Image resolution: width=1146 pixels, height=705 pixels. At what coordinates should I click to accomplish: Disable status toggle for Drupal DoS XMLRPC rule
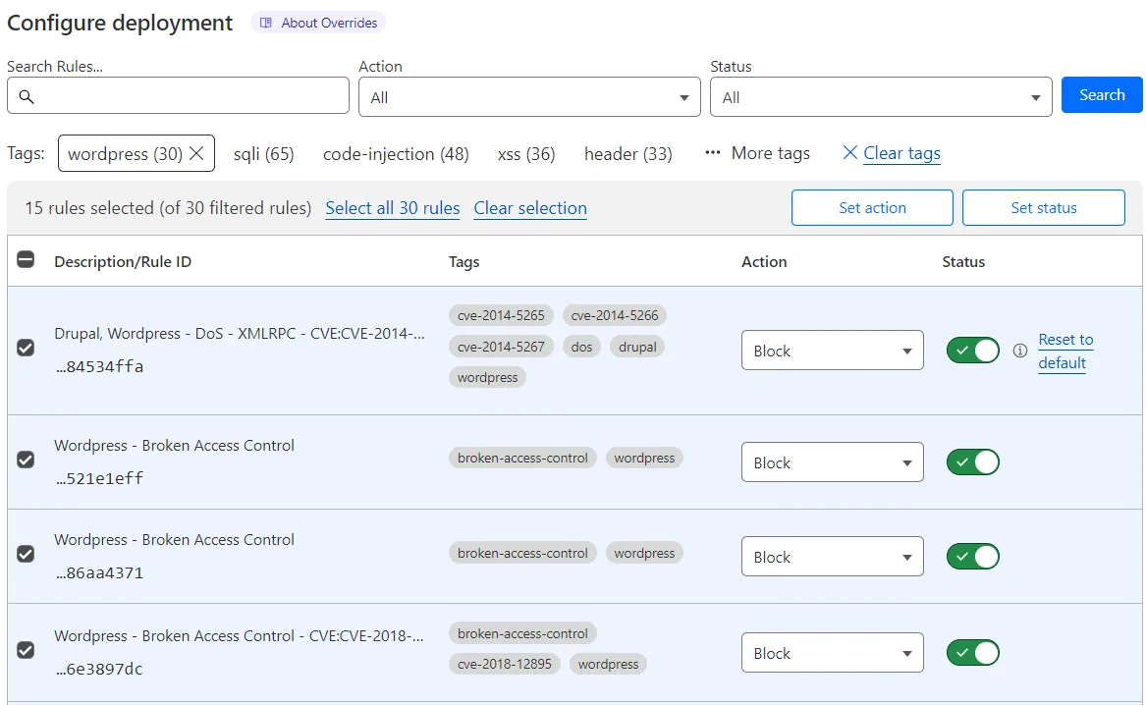coord(972,351)
